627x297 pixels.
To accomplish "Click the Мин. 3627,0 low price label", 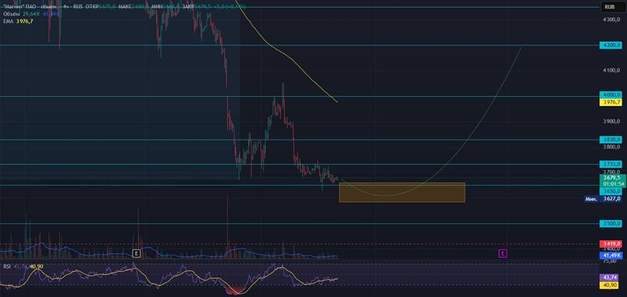I will 603,199.
